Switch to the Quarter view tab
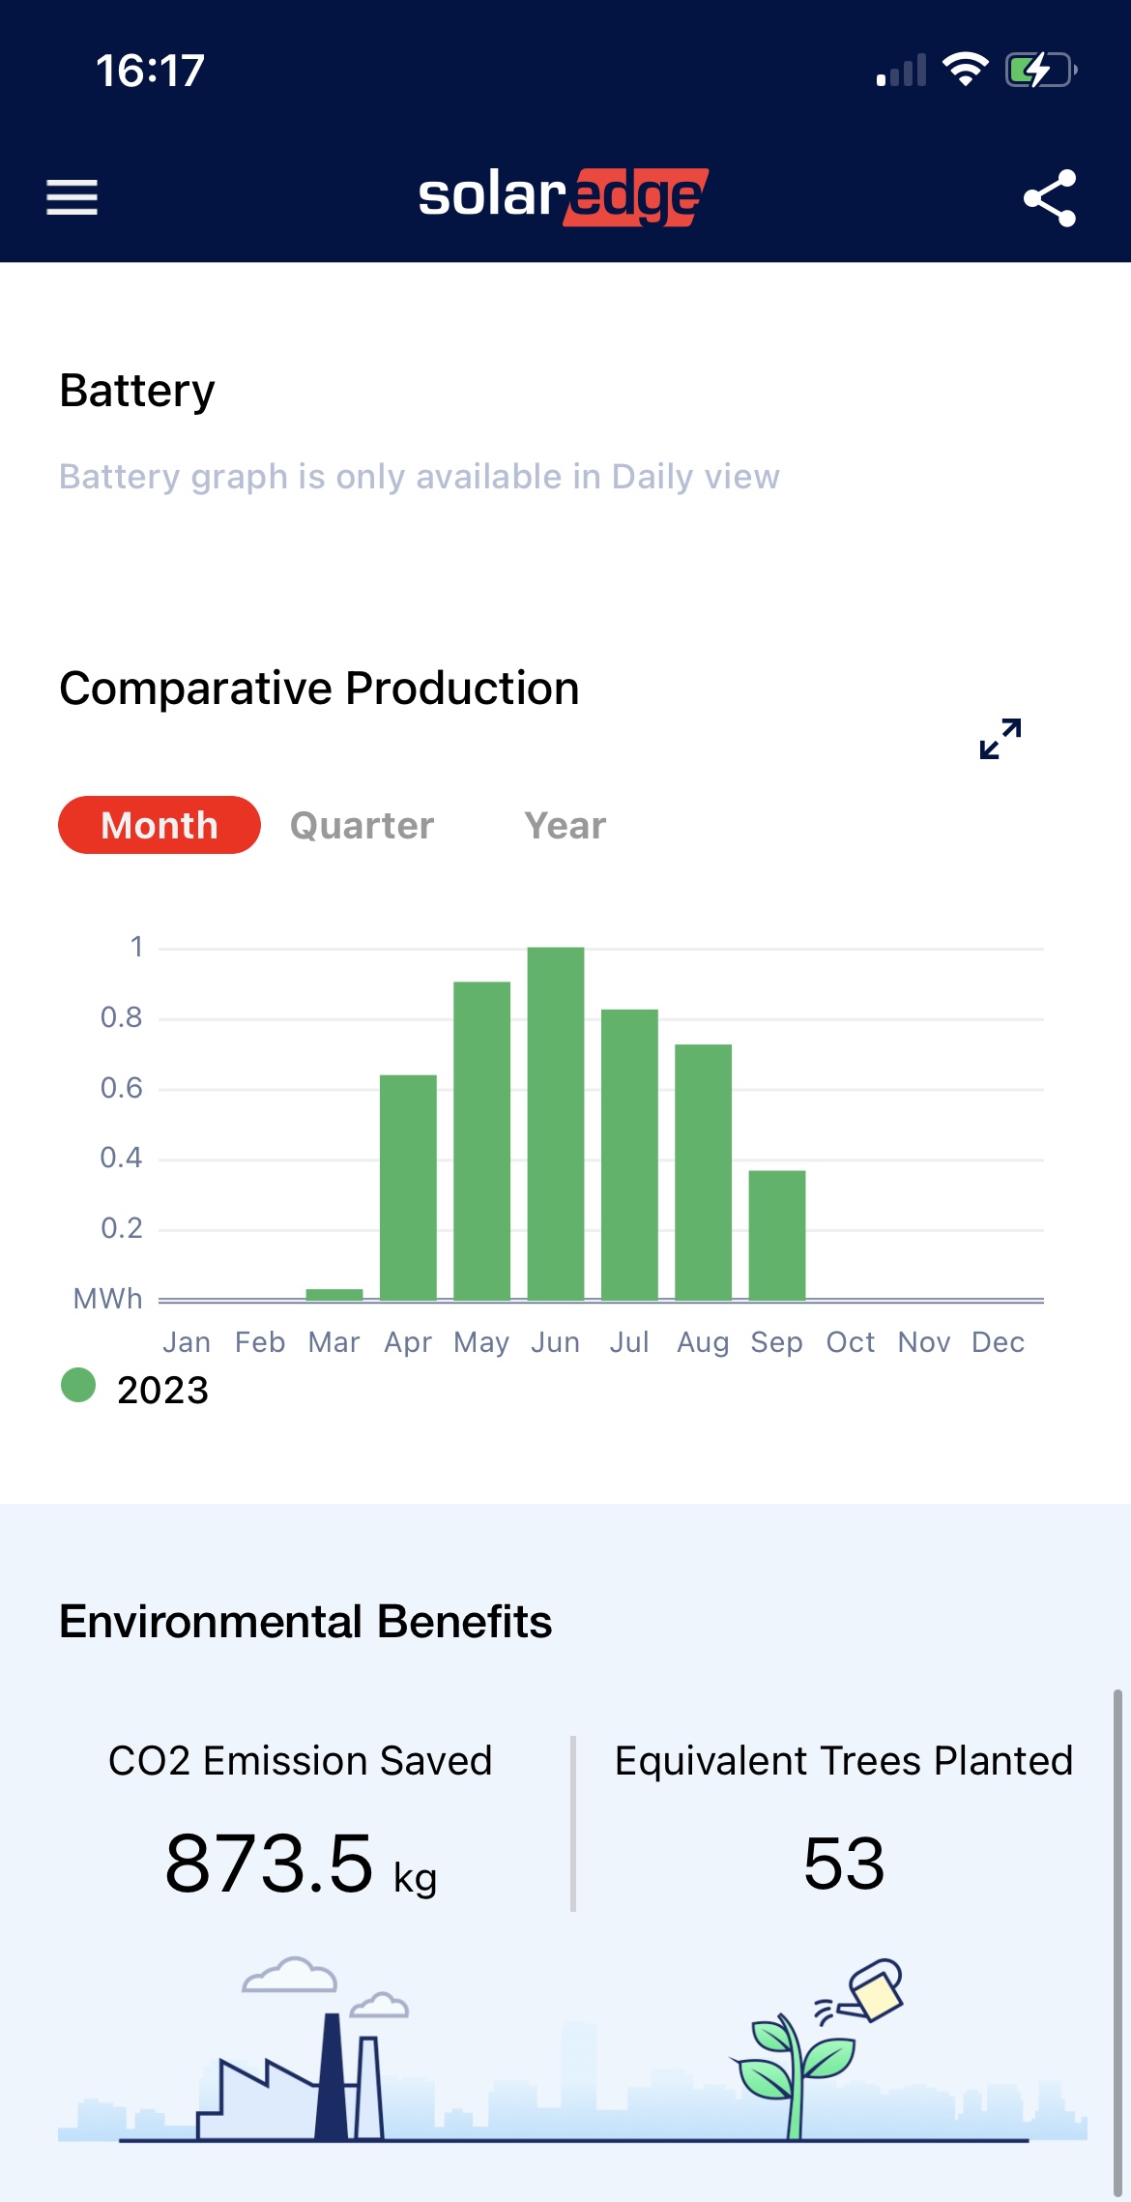 [x=362, y=826]
